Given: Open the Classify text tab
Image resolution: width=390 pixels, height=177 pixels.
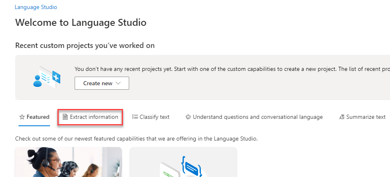Looking at the screenshot, I should pos(151,117).
